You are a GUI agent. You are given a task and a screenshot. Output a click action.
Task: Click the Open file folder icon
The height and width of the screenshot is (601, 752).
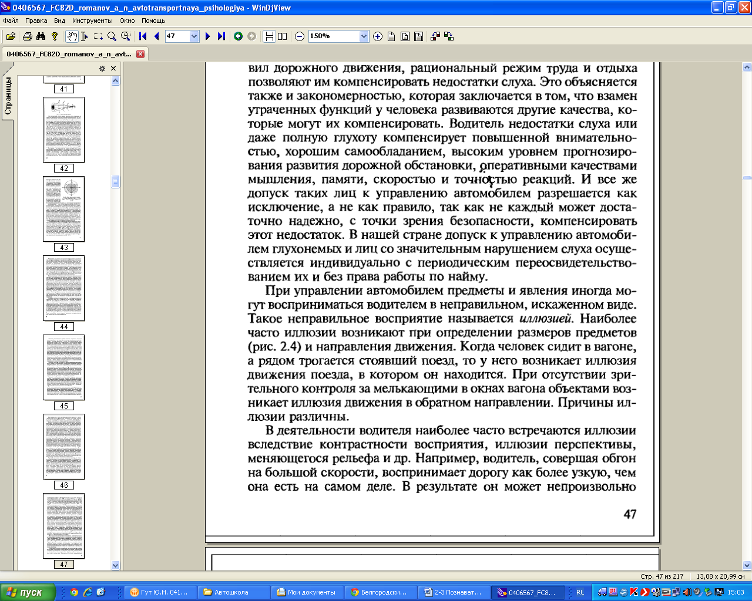point(11,36)
